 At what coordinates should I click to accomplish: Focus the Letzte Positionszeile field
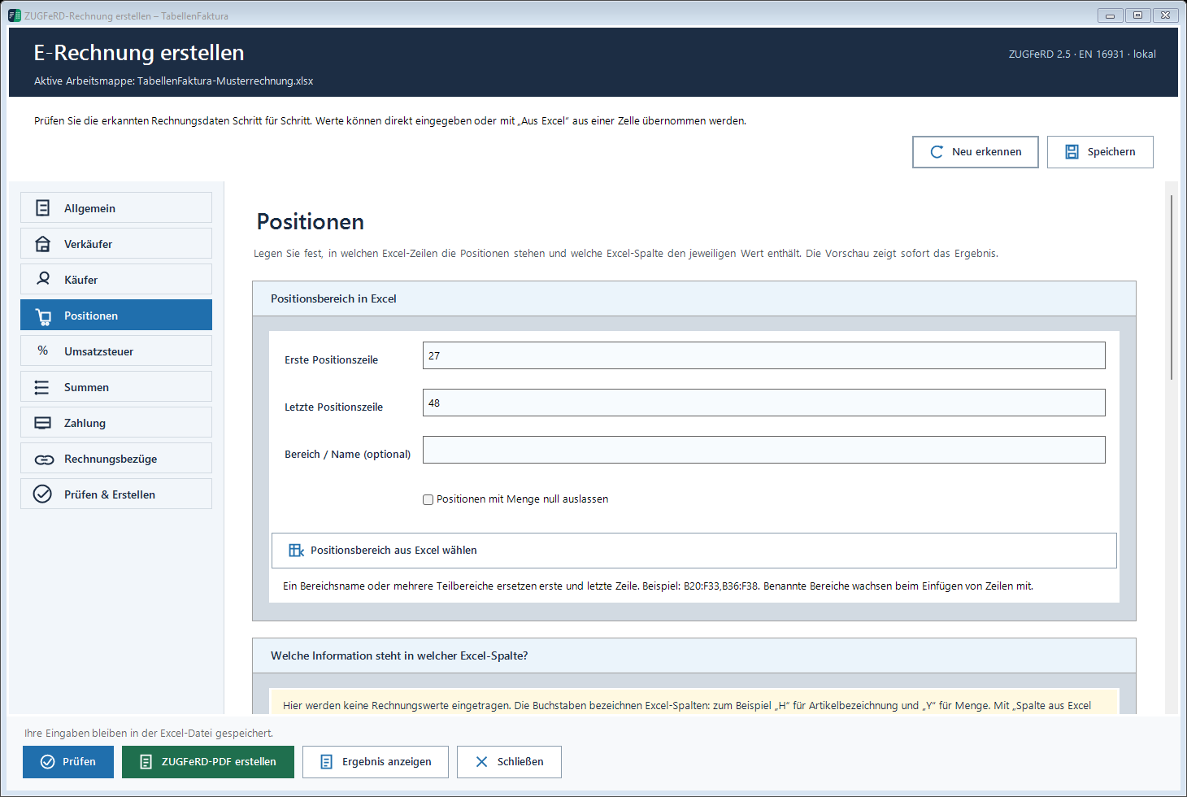pos(764,403)
